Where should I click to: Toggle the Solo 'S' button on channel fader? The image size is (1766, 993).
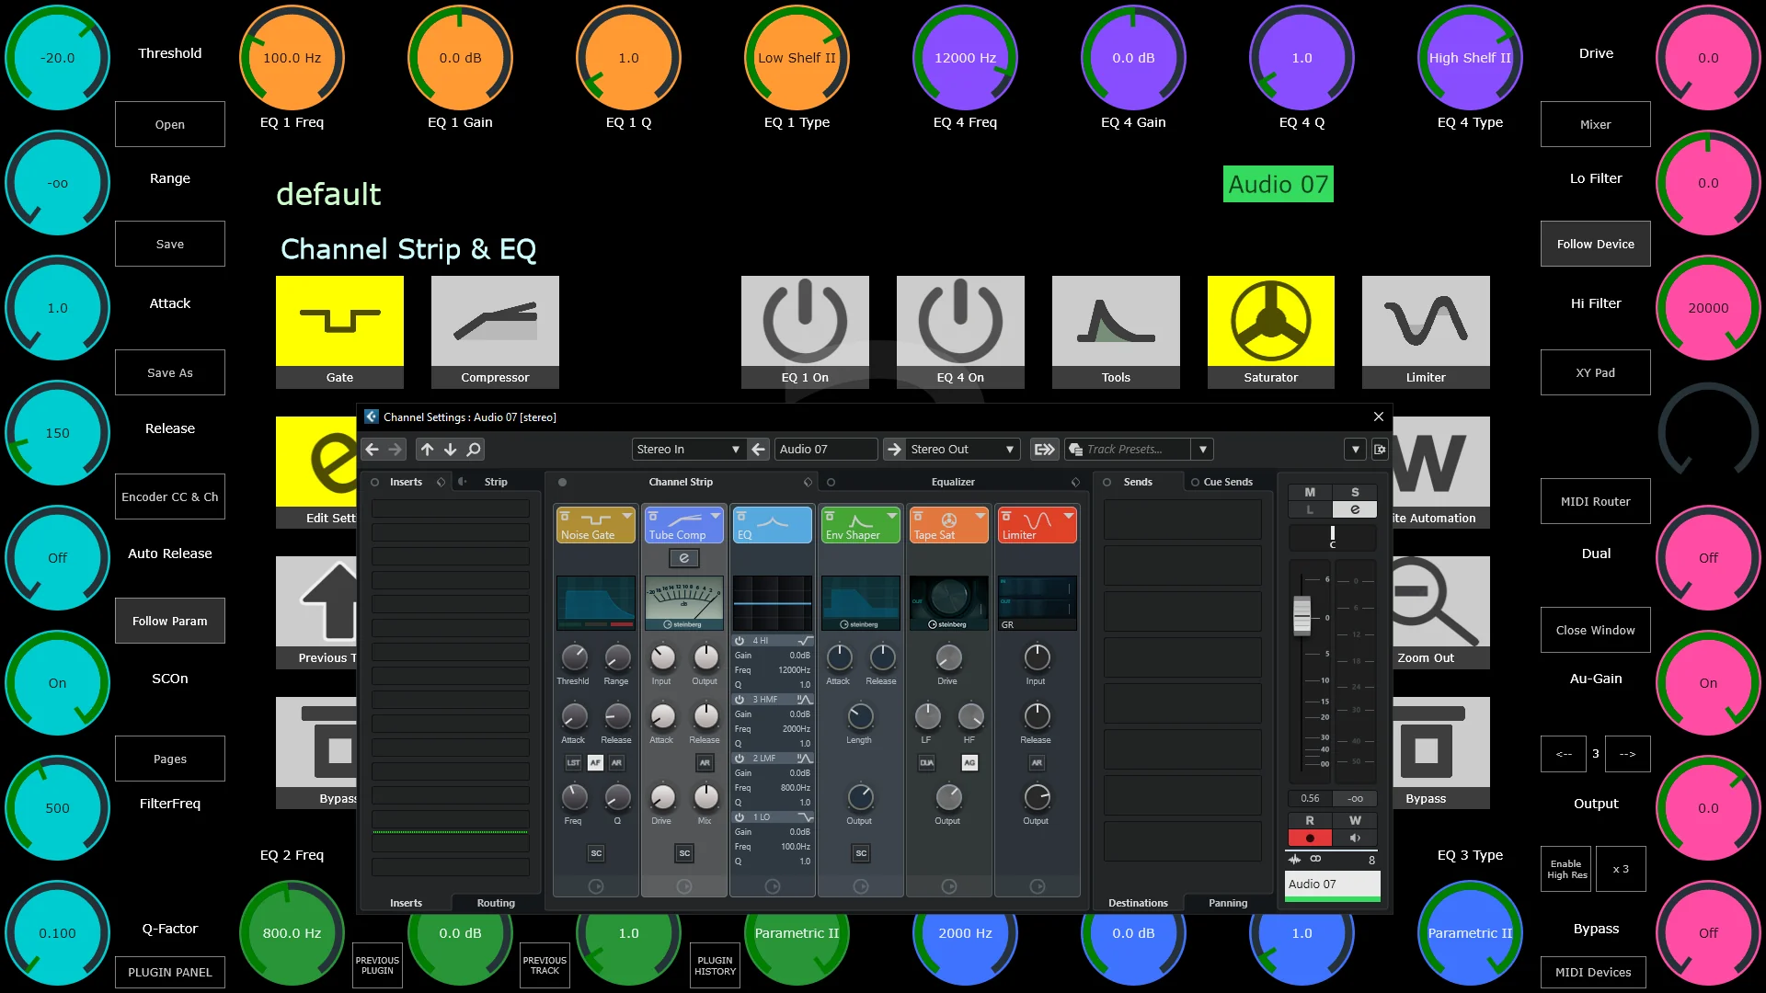(1355, 492)
